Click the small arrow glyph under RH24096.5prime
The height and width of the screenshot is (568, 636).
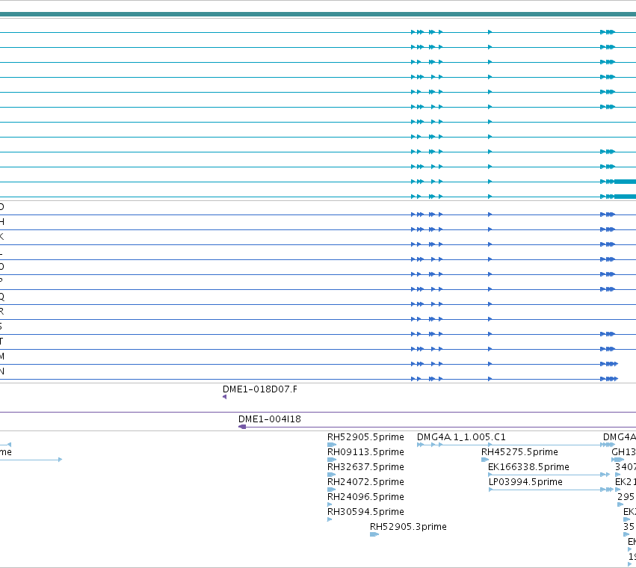pos(330,504)
